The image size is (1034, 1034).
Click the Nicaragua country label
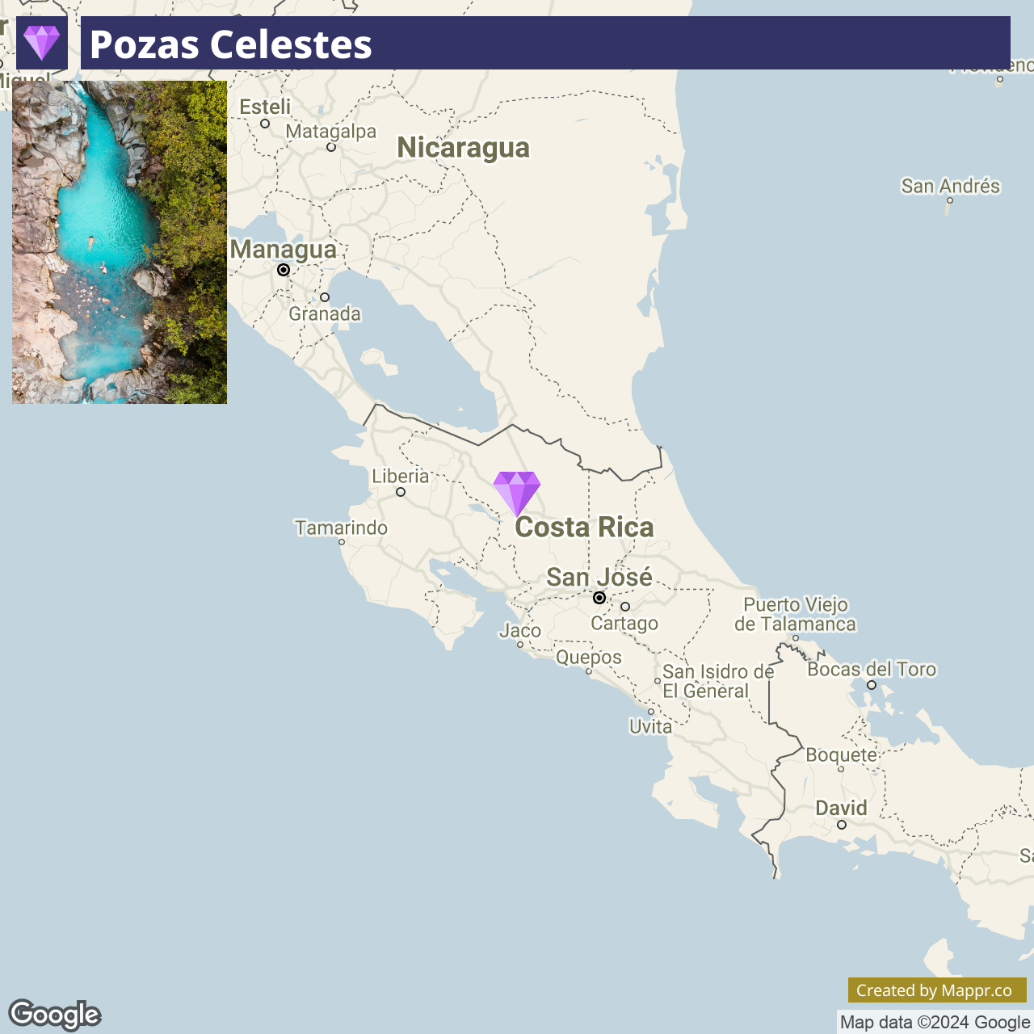464,148
